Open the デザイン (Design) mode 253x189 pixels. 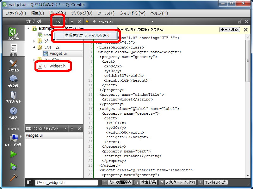pyautogui.click(x=13, y=66)
